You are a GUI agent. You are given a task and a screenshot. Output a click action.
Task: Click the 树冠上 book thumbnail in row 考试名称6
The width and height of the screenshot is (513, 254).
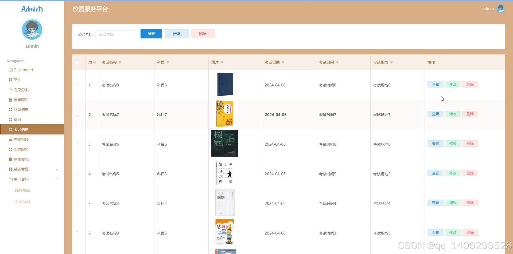[x=225, y=143]
